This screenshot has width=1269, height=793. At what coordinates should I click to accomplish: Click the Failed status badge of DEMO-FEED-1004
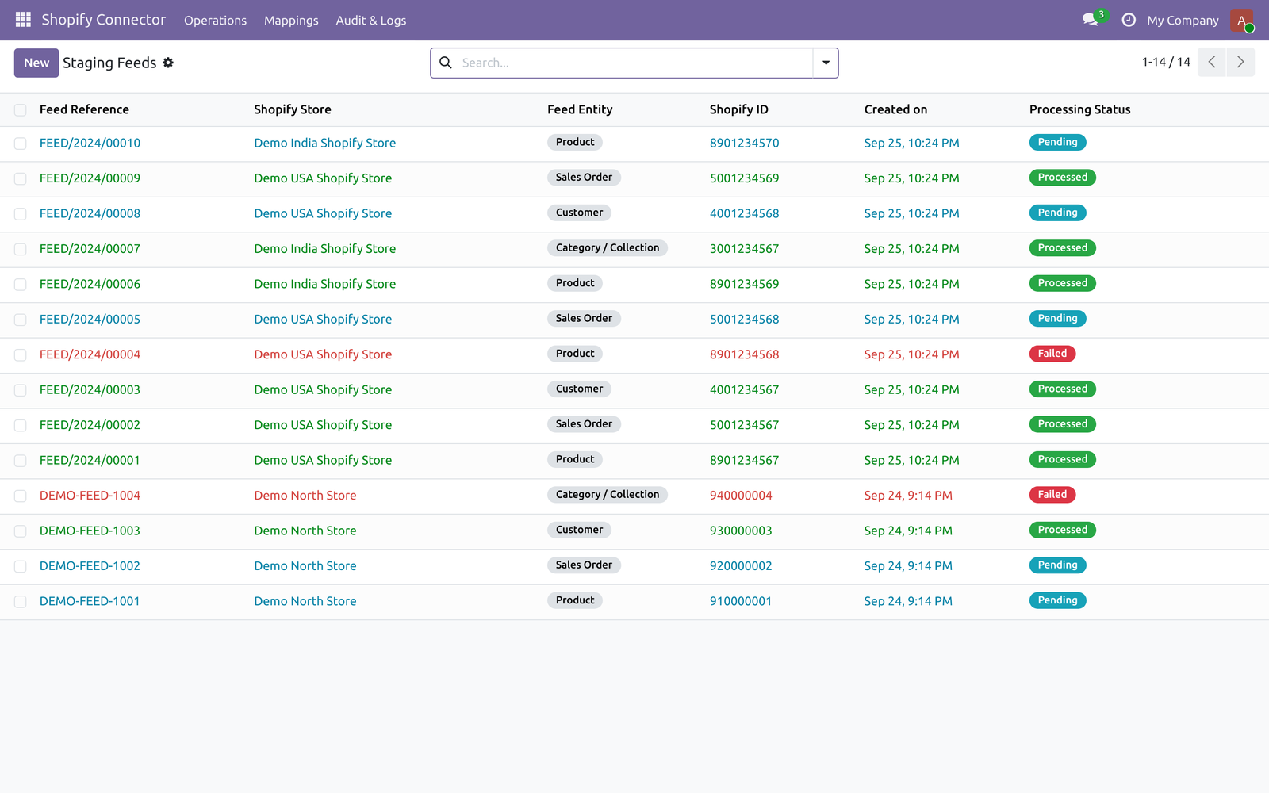tap(1052, 495)
